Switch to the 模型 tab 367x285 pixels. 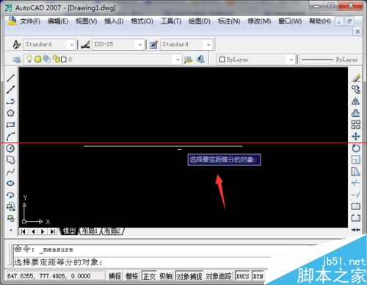[x=69, y=231]
